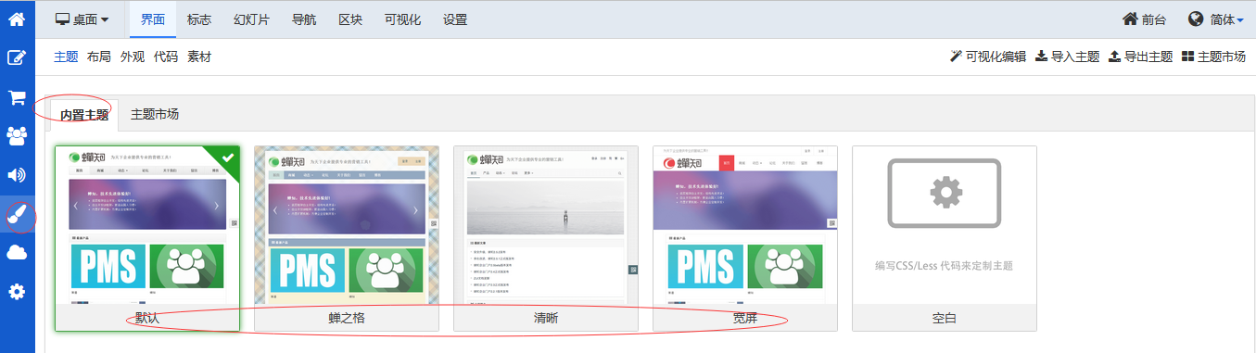Image resolution: width=1256 pixels, height=353 pixels.
Task: Switch to the 主题市场 tab
Action: 155,115
